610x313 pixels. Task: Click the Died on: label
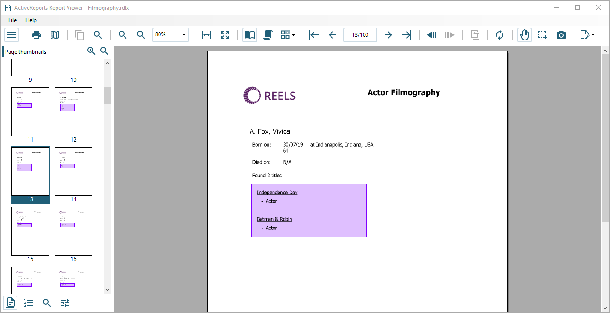262,162
